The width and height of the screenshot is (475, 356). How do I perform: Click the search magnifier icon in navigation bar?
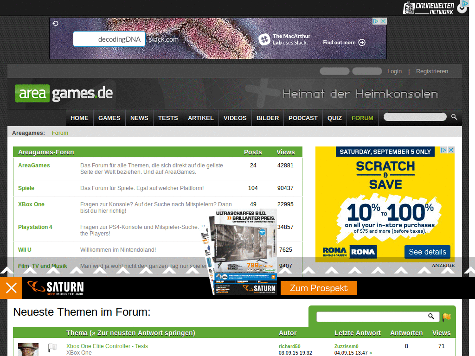click(x=454, y=117)
